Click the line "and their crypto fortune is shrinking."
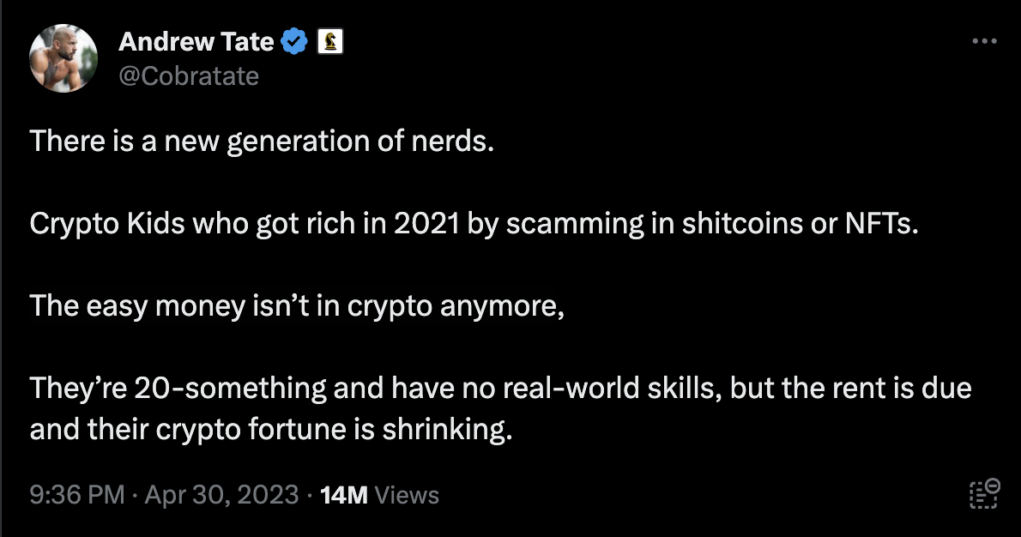The width and height of the screenshot is (1021, 537). pyautogui.click(x=271, y=428)
